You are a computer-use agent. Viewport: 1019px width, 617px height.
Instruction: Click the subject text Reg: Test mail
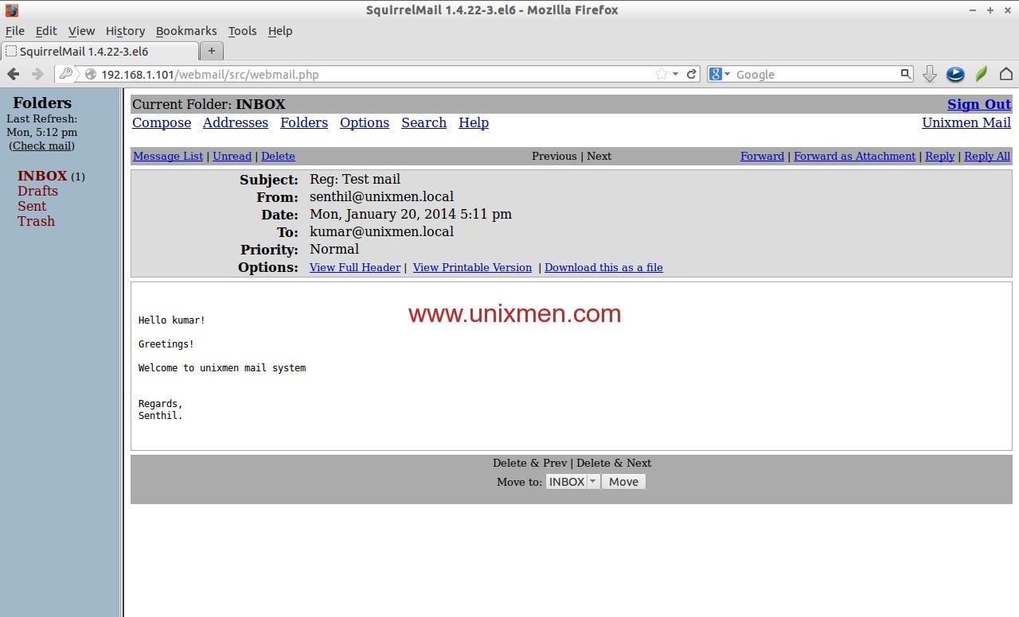pos(355,179)
